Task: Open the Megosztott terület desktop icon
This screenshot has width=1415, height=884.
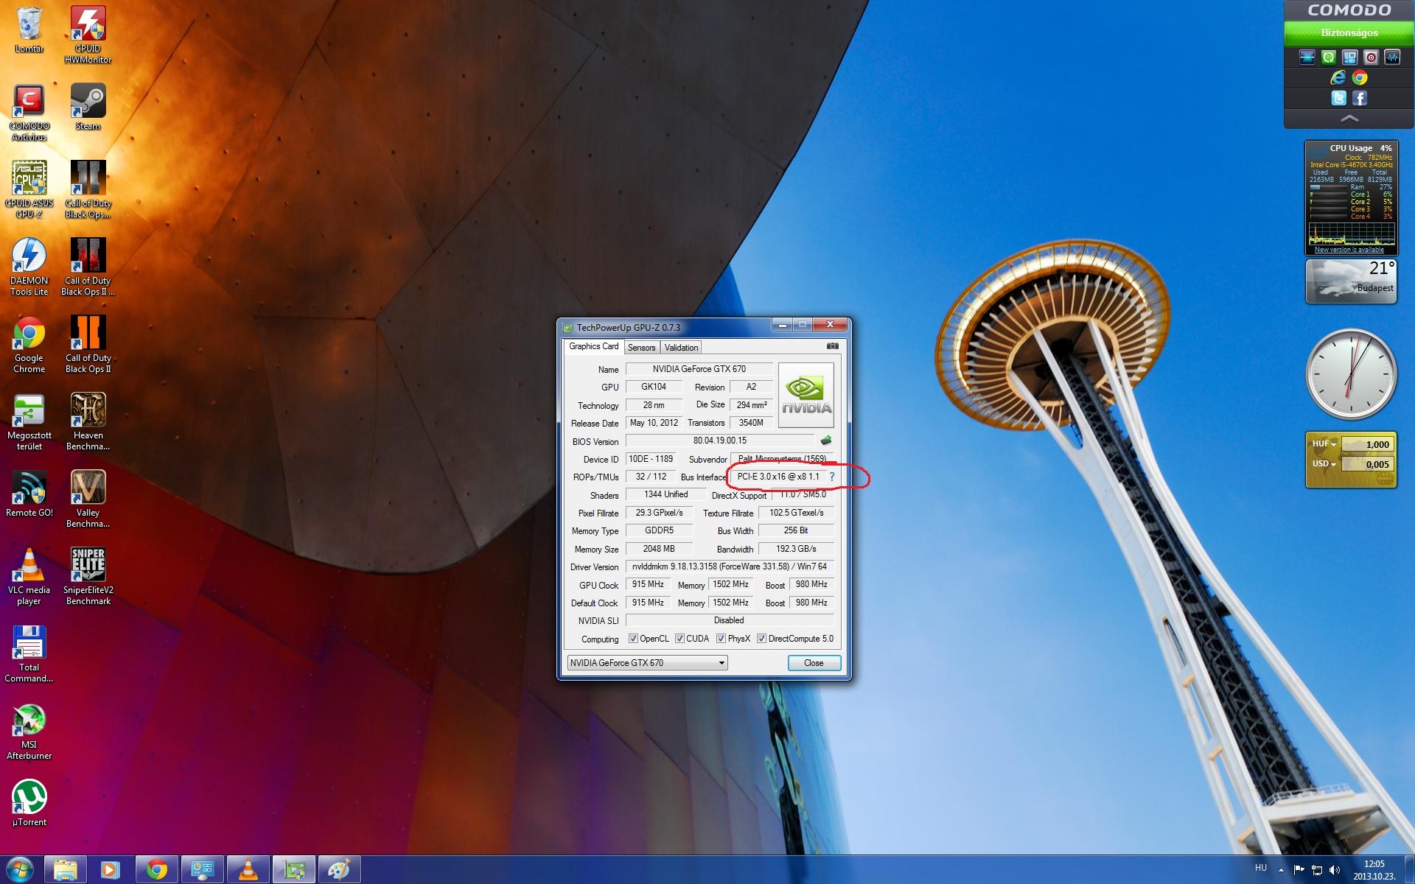Action: tap(29, 421)
